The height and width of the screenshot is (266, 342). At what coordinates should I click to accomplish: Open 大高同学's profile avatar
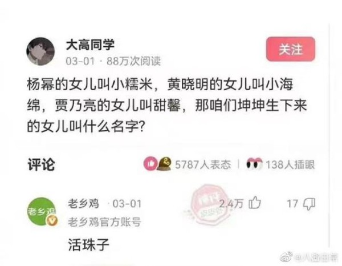point(40,51)
